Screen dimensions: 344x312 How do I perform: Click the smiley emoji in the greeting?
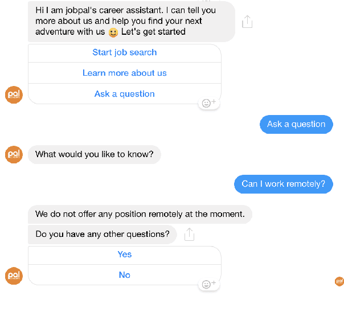tap(113, 32)
